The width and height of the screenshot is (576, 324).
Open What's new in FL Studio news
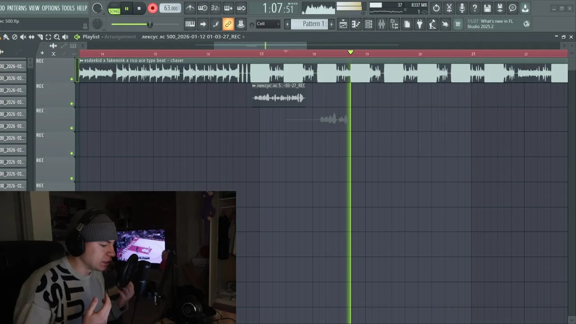click(x=494, y=24)
